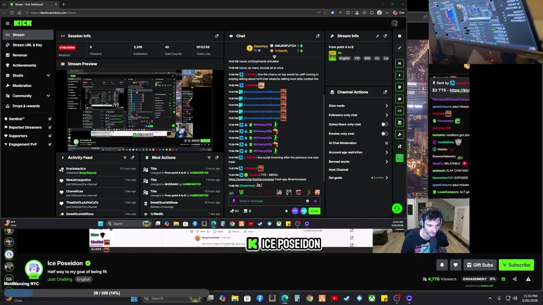Click the pencil icon in right rail
543x305 pixels.
click(400, 48)
